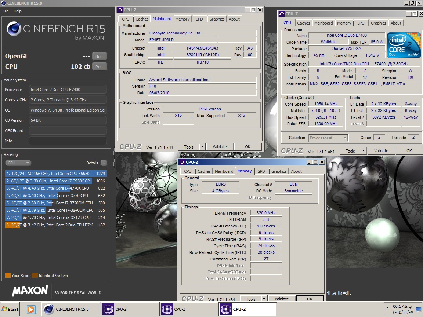
Task: Click OK in CPU window
Action: [x=409, y=151]
